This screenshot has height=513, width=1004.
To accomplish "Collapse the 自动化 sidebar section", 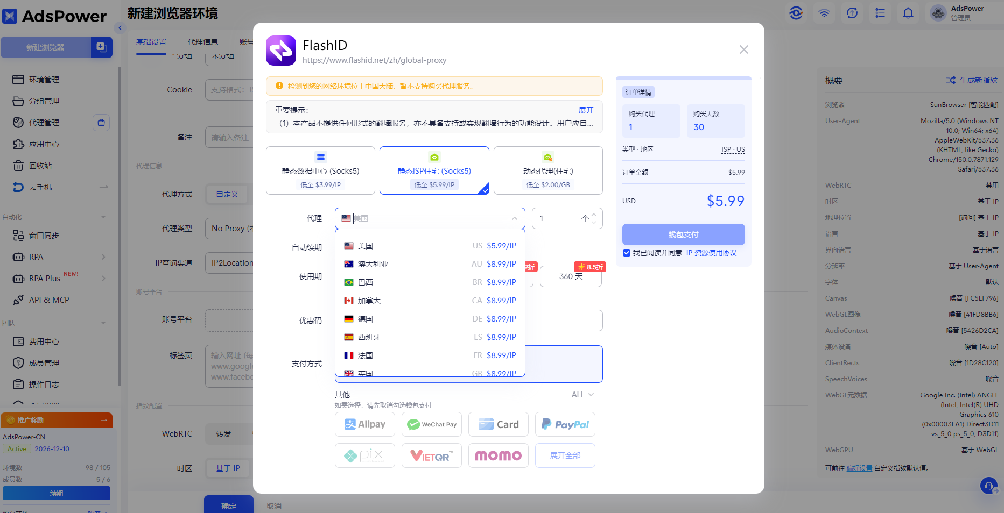I will tap(103, 217).
